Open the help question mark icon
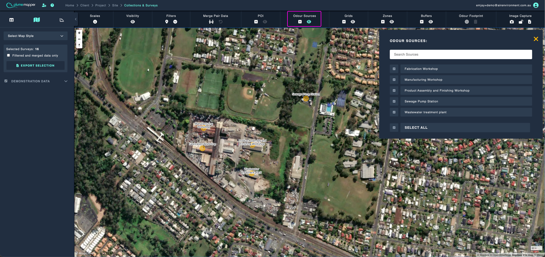The height and width of the screenshot is (257, 545). [x=52, y=5]
